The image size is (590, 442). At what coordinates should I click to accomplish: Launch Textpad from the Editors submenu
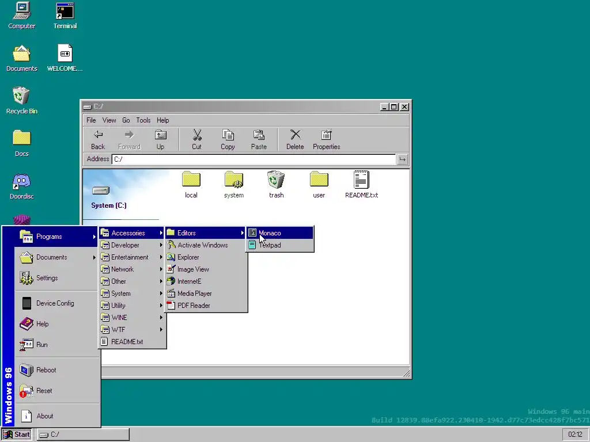point(280,245)
